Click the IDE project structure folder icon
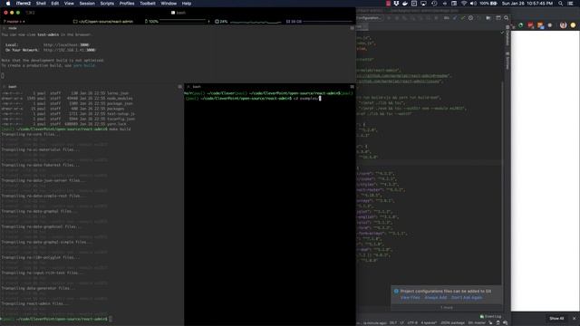The width and height of the screenshot is (580, 326). (x=488, y=18)
